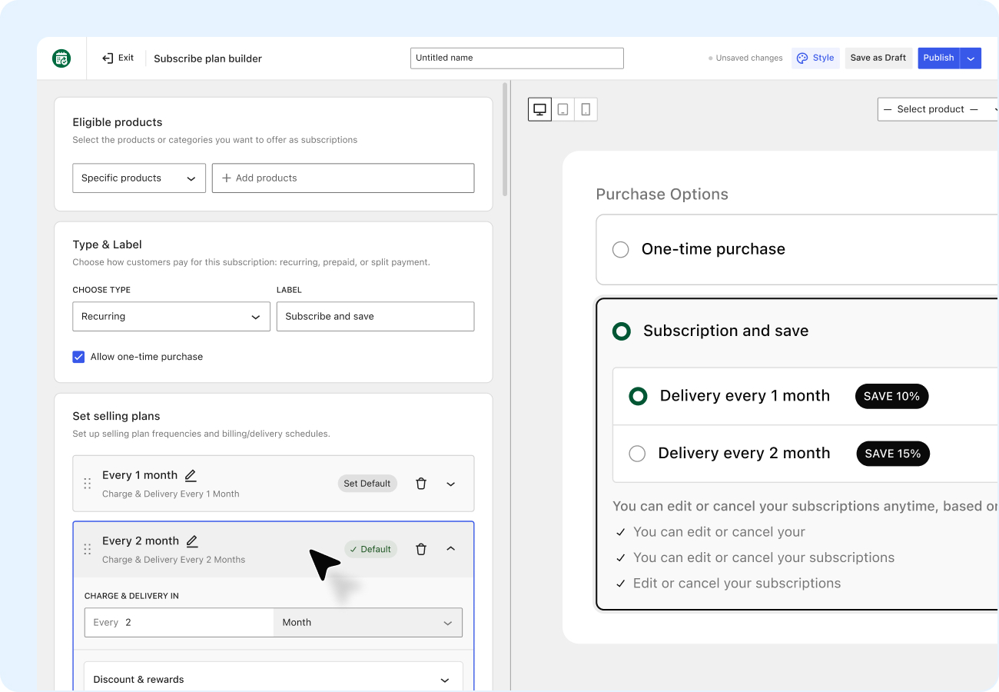Select One-time purchase radio option

coord(620,249)
